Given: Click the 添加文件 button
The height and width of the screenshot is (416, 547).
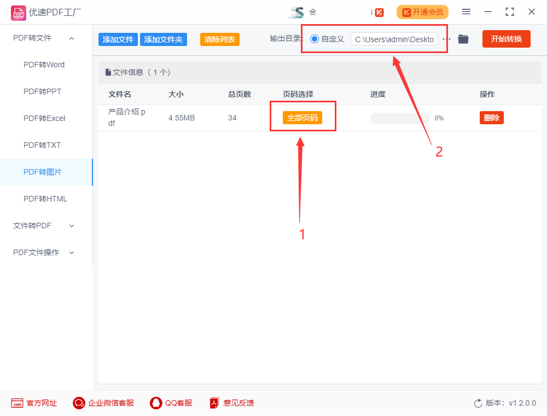Looking at the screenshot, I should pyautogui.click(x=118, y=39).
